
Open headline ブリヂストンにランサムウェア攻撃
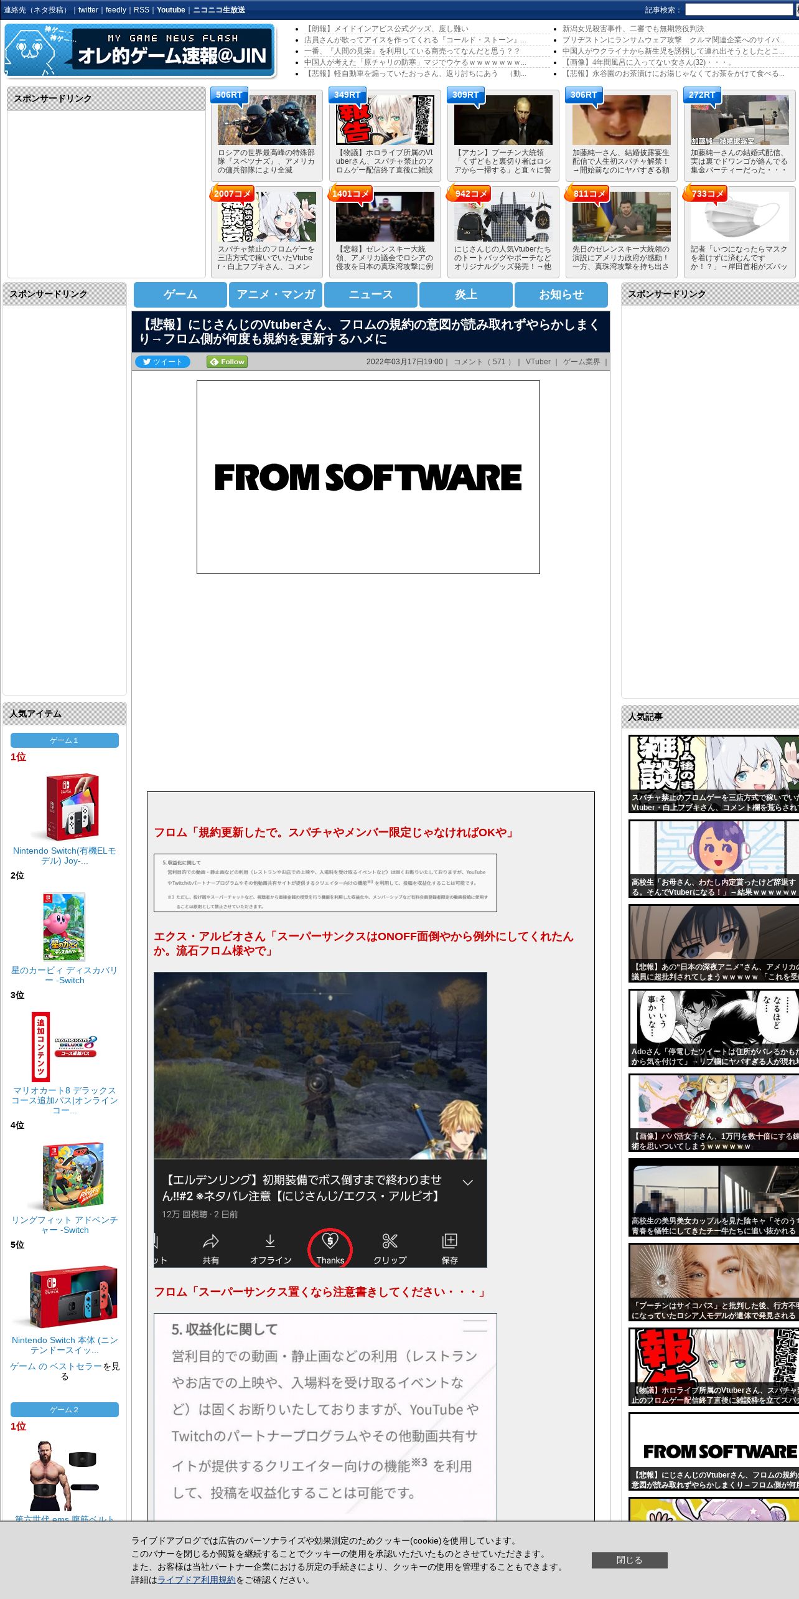(673, 40)
